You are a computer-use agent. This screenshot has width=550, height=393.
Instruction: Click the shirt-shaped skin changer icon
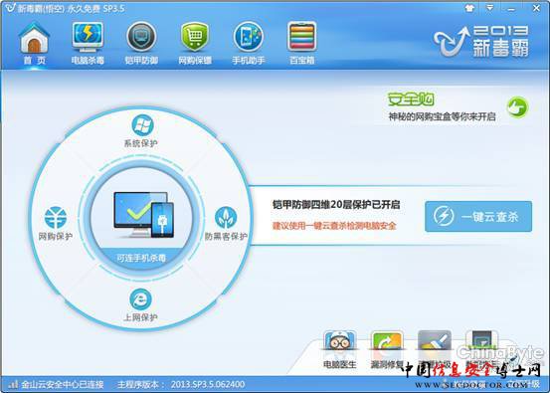click(469, 8)
